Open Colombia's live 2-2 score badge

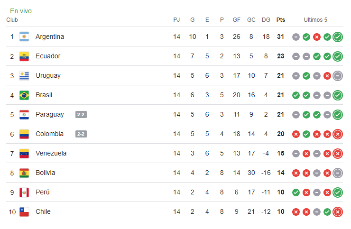pyautogui.click(x=81, y=134)
